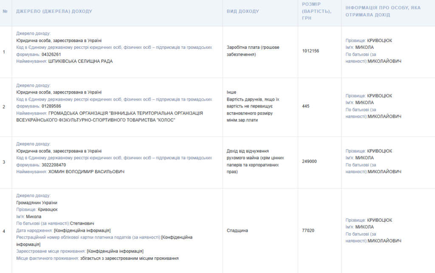Click the "Інше" income type text
The image size is (435, 273).
click(232, 92)
